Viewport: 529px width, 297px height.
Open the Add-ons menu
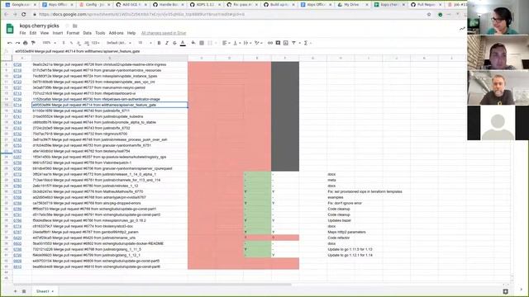[x=116, y=33]
